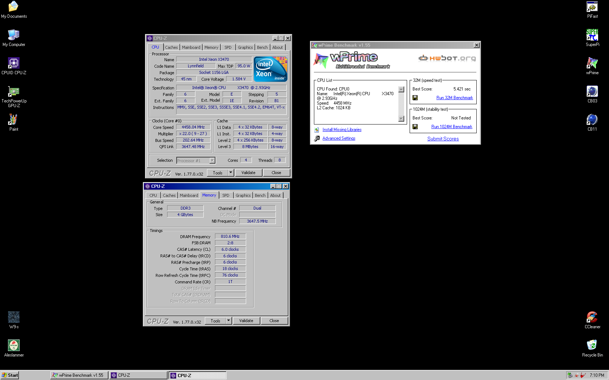Launch PiFast desktop shortcut
Image resolution: width=609 pixels, height=380 pixels.
click(592, 10)
